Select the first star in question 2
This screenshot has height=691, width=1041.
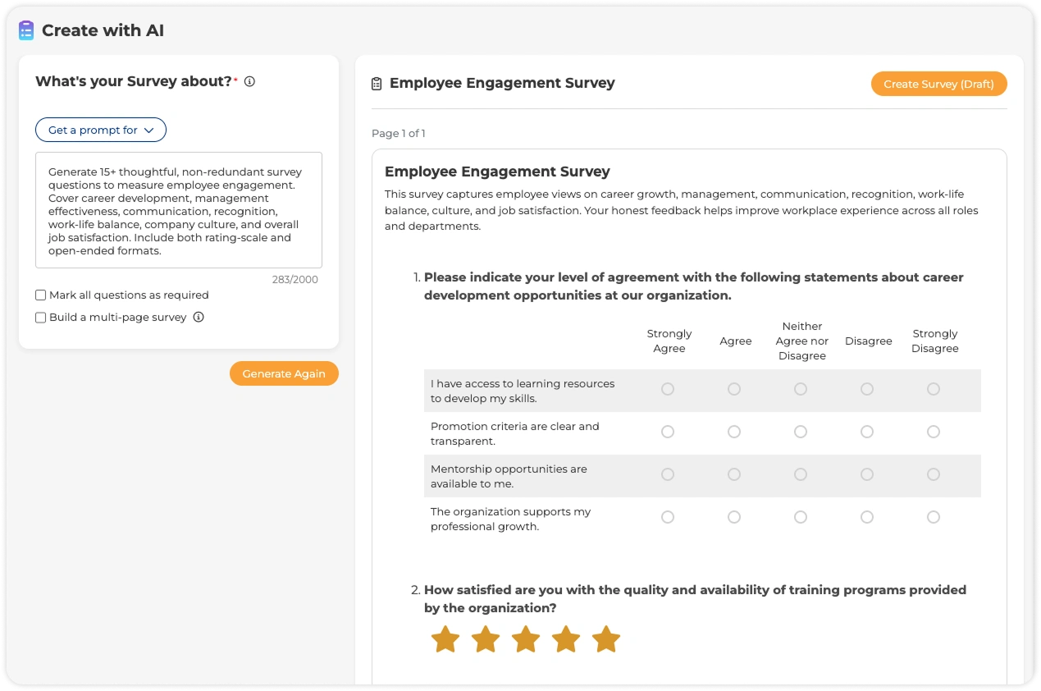point(444,638)
